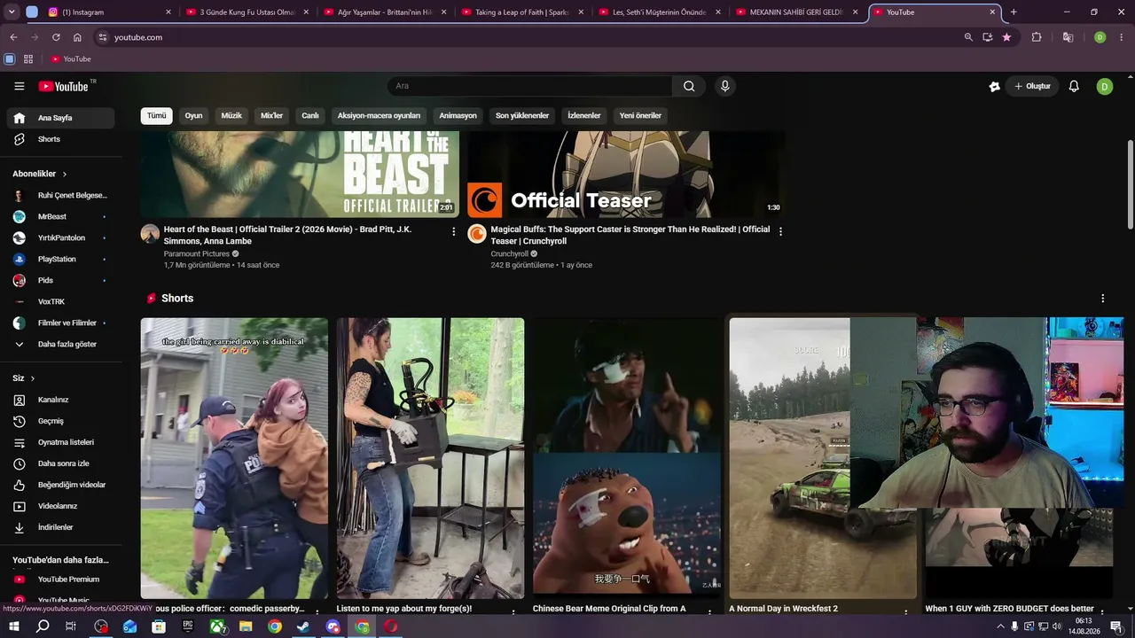Open a new browser tab

click(1014, 12)
